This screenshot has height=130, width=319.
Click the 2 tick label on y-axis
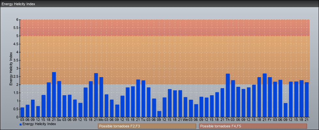pos(18,84)
